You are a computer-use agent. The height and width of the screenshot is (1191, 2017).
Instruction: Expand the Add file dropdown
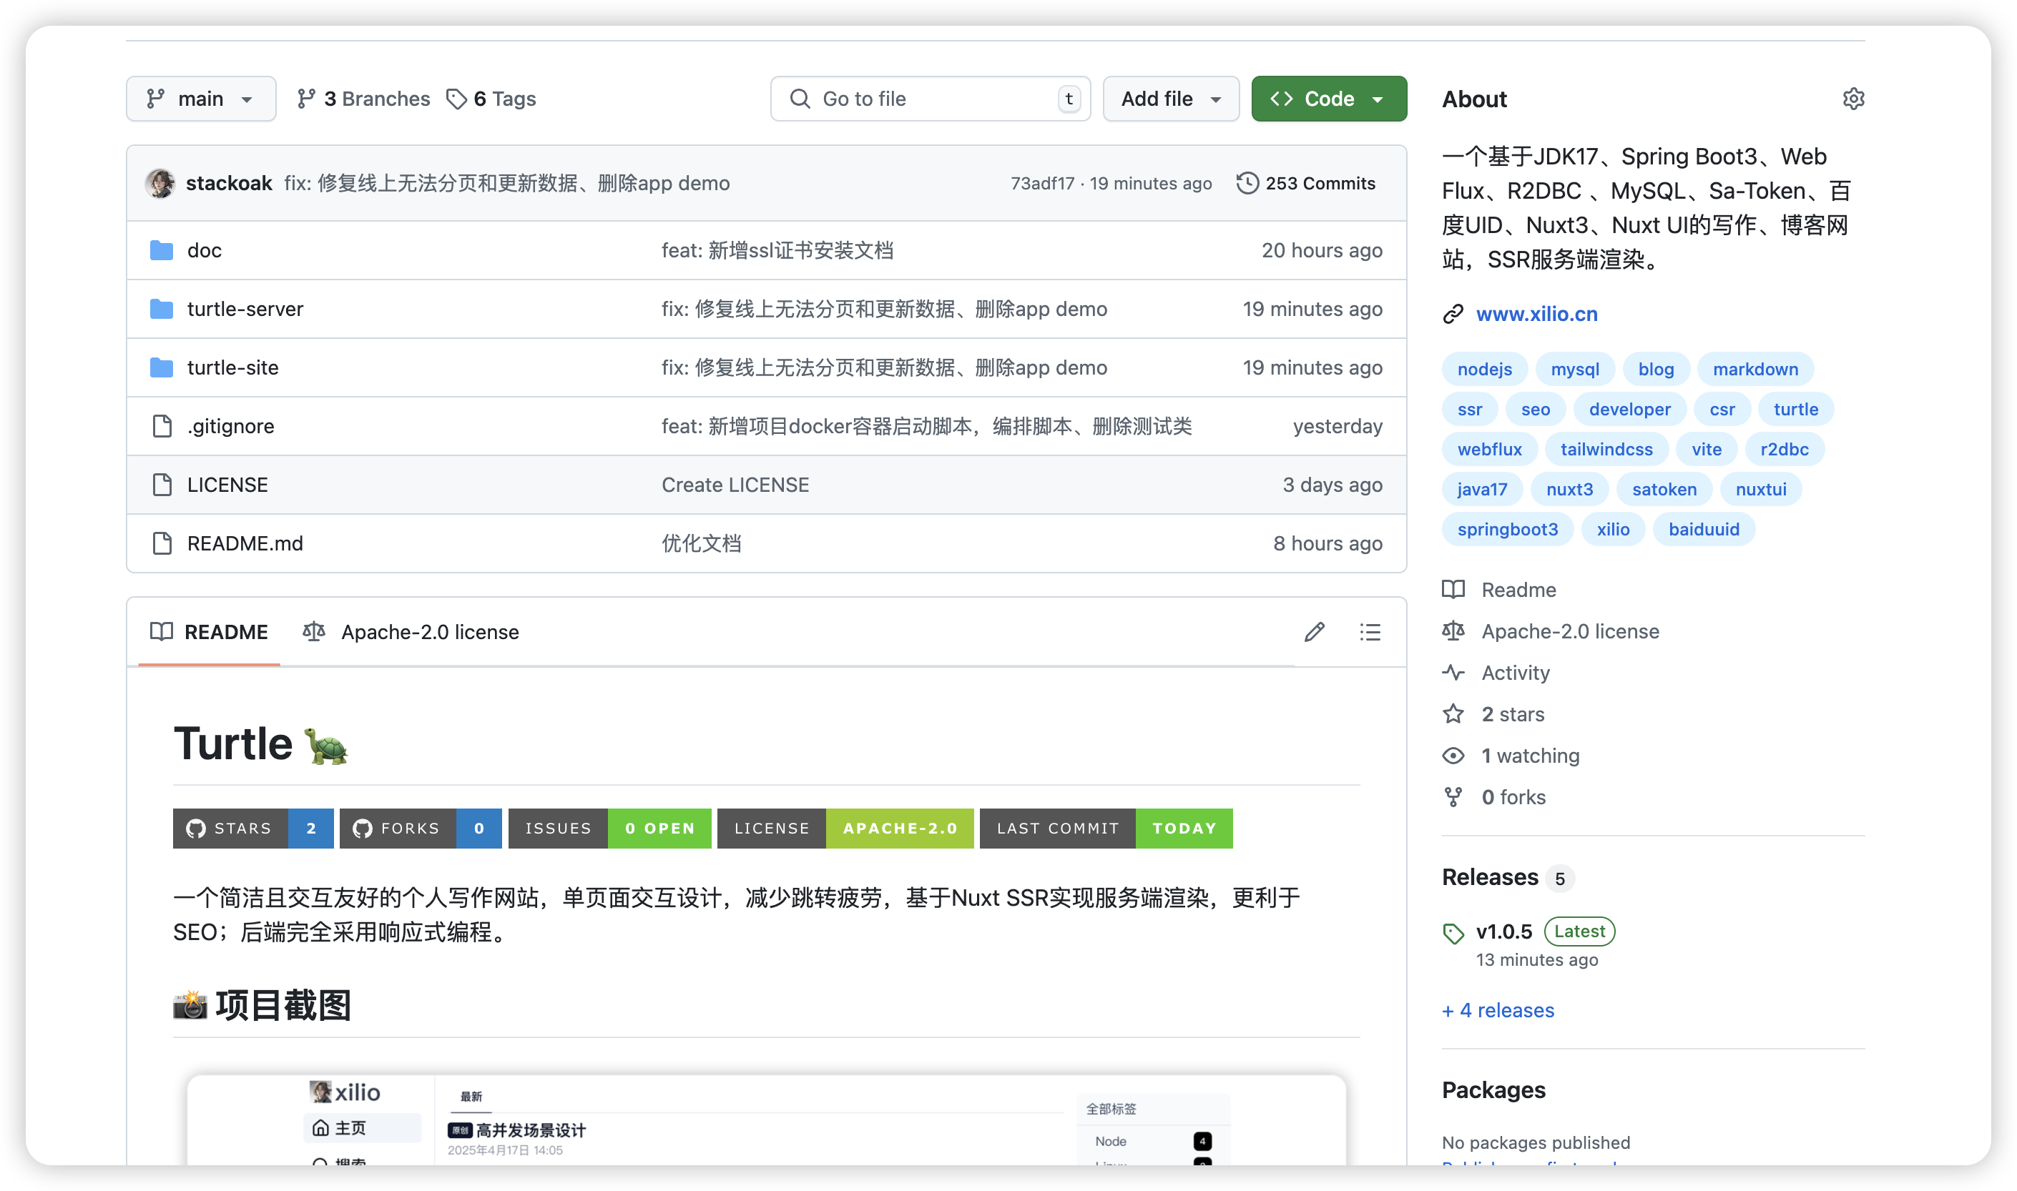(x=1170, y=99)
